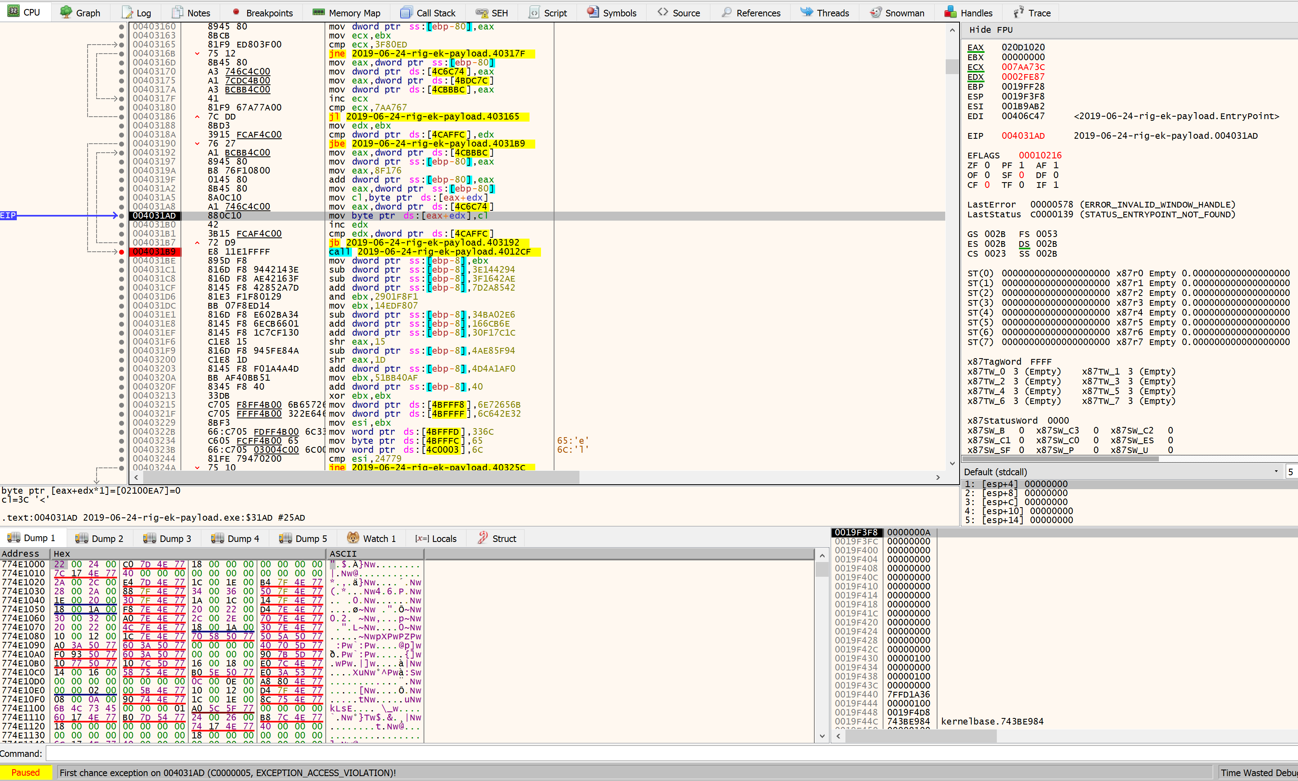Click disassembly horizontal scroll right arrow
This screenshot has height=781, width=1298.
click(x=937, y=477)
